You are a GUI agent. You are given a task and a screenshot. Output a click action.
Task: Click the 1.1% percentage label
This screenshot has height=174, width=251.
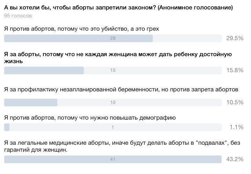[237, 127]
